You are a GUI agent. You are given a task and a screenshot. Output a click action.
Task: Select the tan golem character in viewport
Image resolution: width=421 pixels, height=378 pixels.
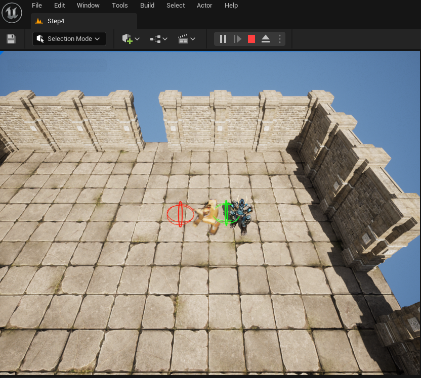[207, 217]
